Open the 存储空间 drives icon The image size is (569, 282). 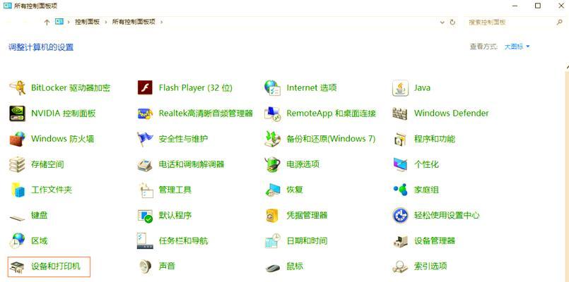17,165
